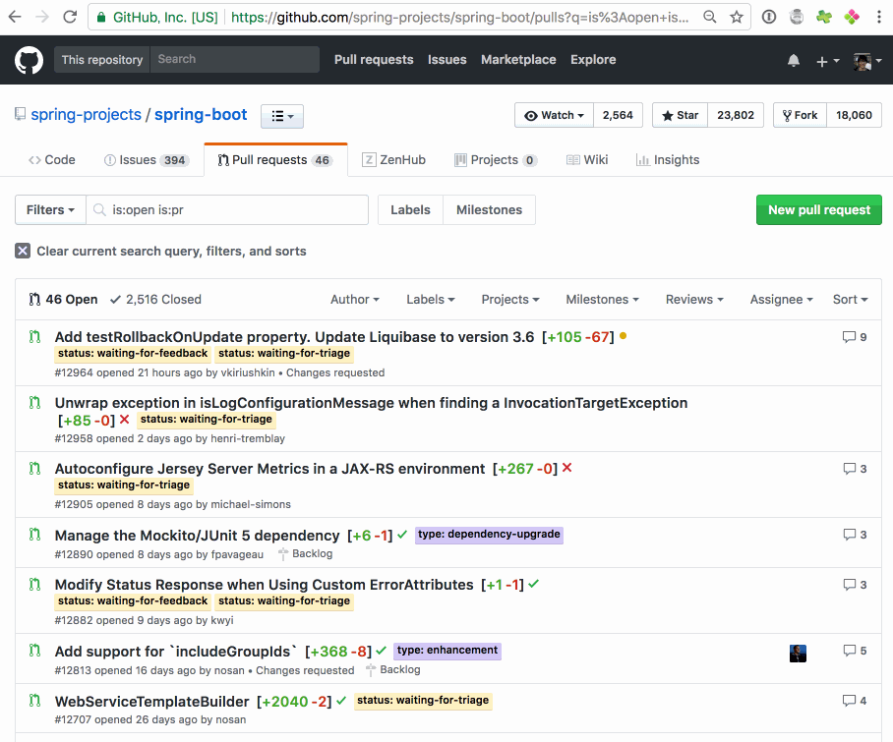This screenshot has width=893, height=742.
Task: Expand the Labels filter dropdown in list header
Action: coord(431,300)
